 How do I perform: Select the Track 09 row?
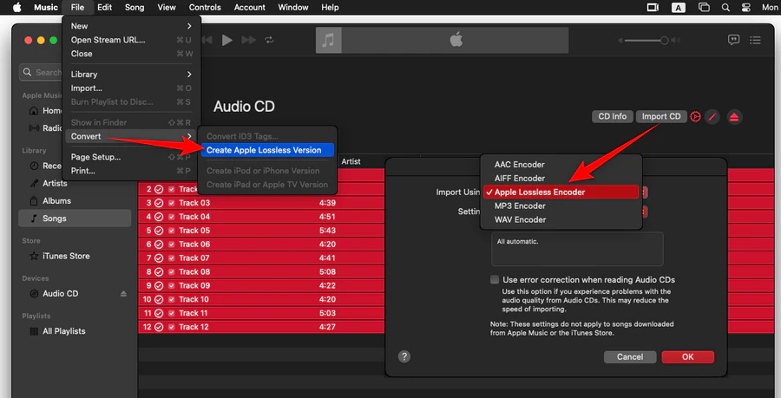tap(261, 285)
